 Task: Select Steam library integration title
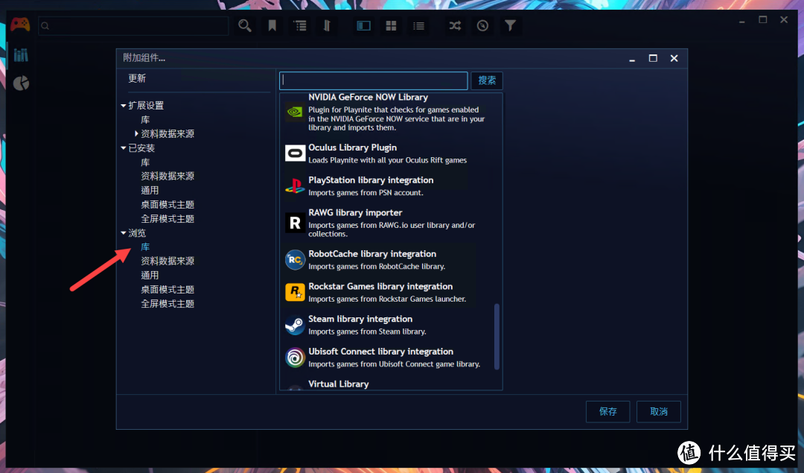tap(360, 319)
